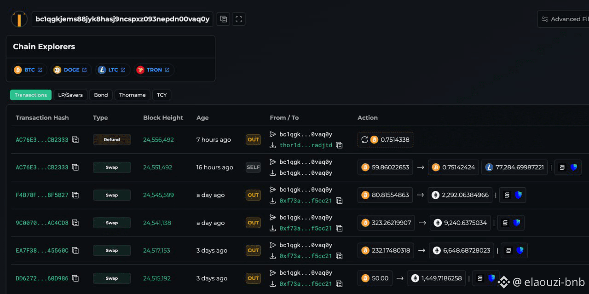Click the refresh arrows icon in the Refund action
The image size is (589, 294).
(364, 139)
